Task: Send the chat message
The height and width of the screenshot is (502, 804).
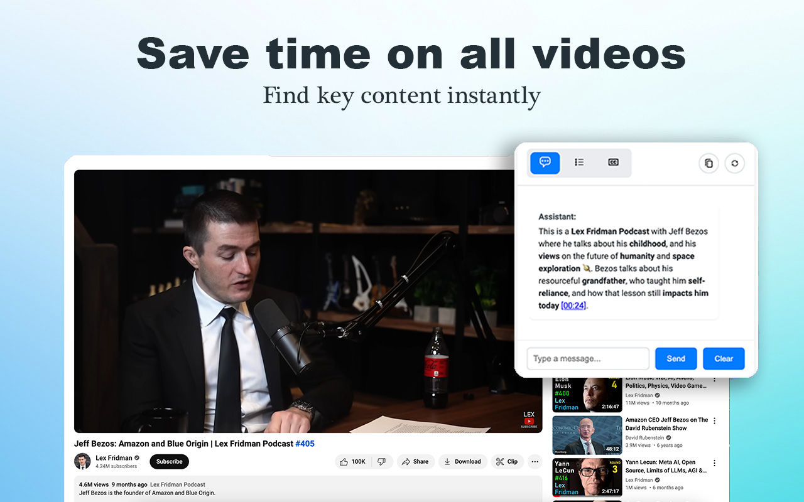Action: point(676,358)
